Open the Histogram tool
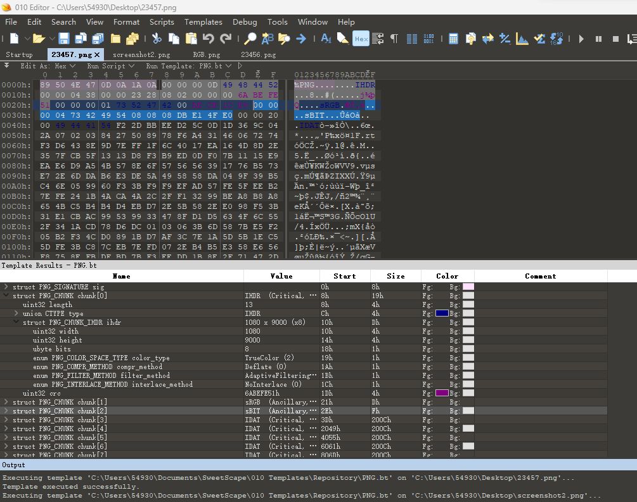Screen dimensions: 637x502 (522, 39)
